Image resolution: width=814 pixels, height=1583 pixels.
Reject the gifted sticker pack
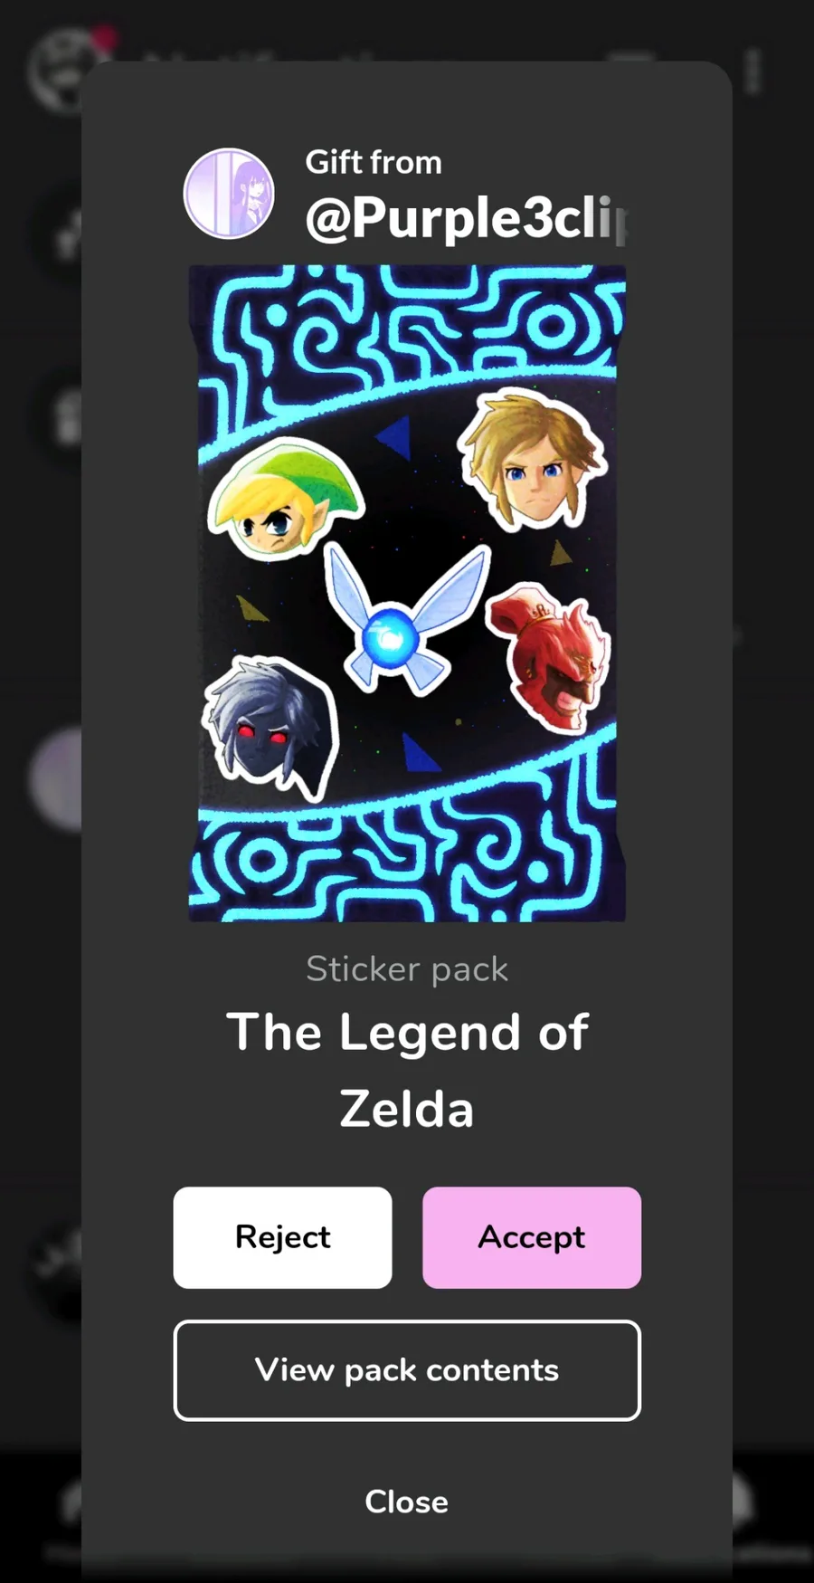[282, 1237]
